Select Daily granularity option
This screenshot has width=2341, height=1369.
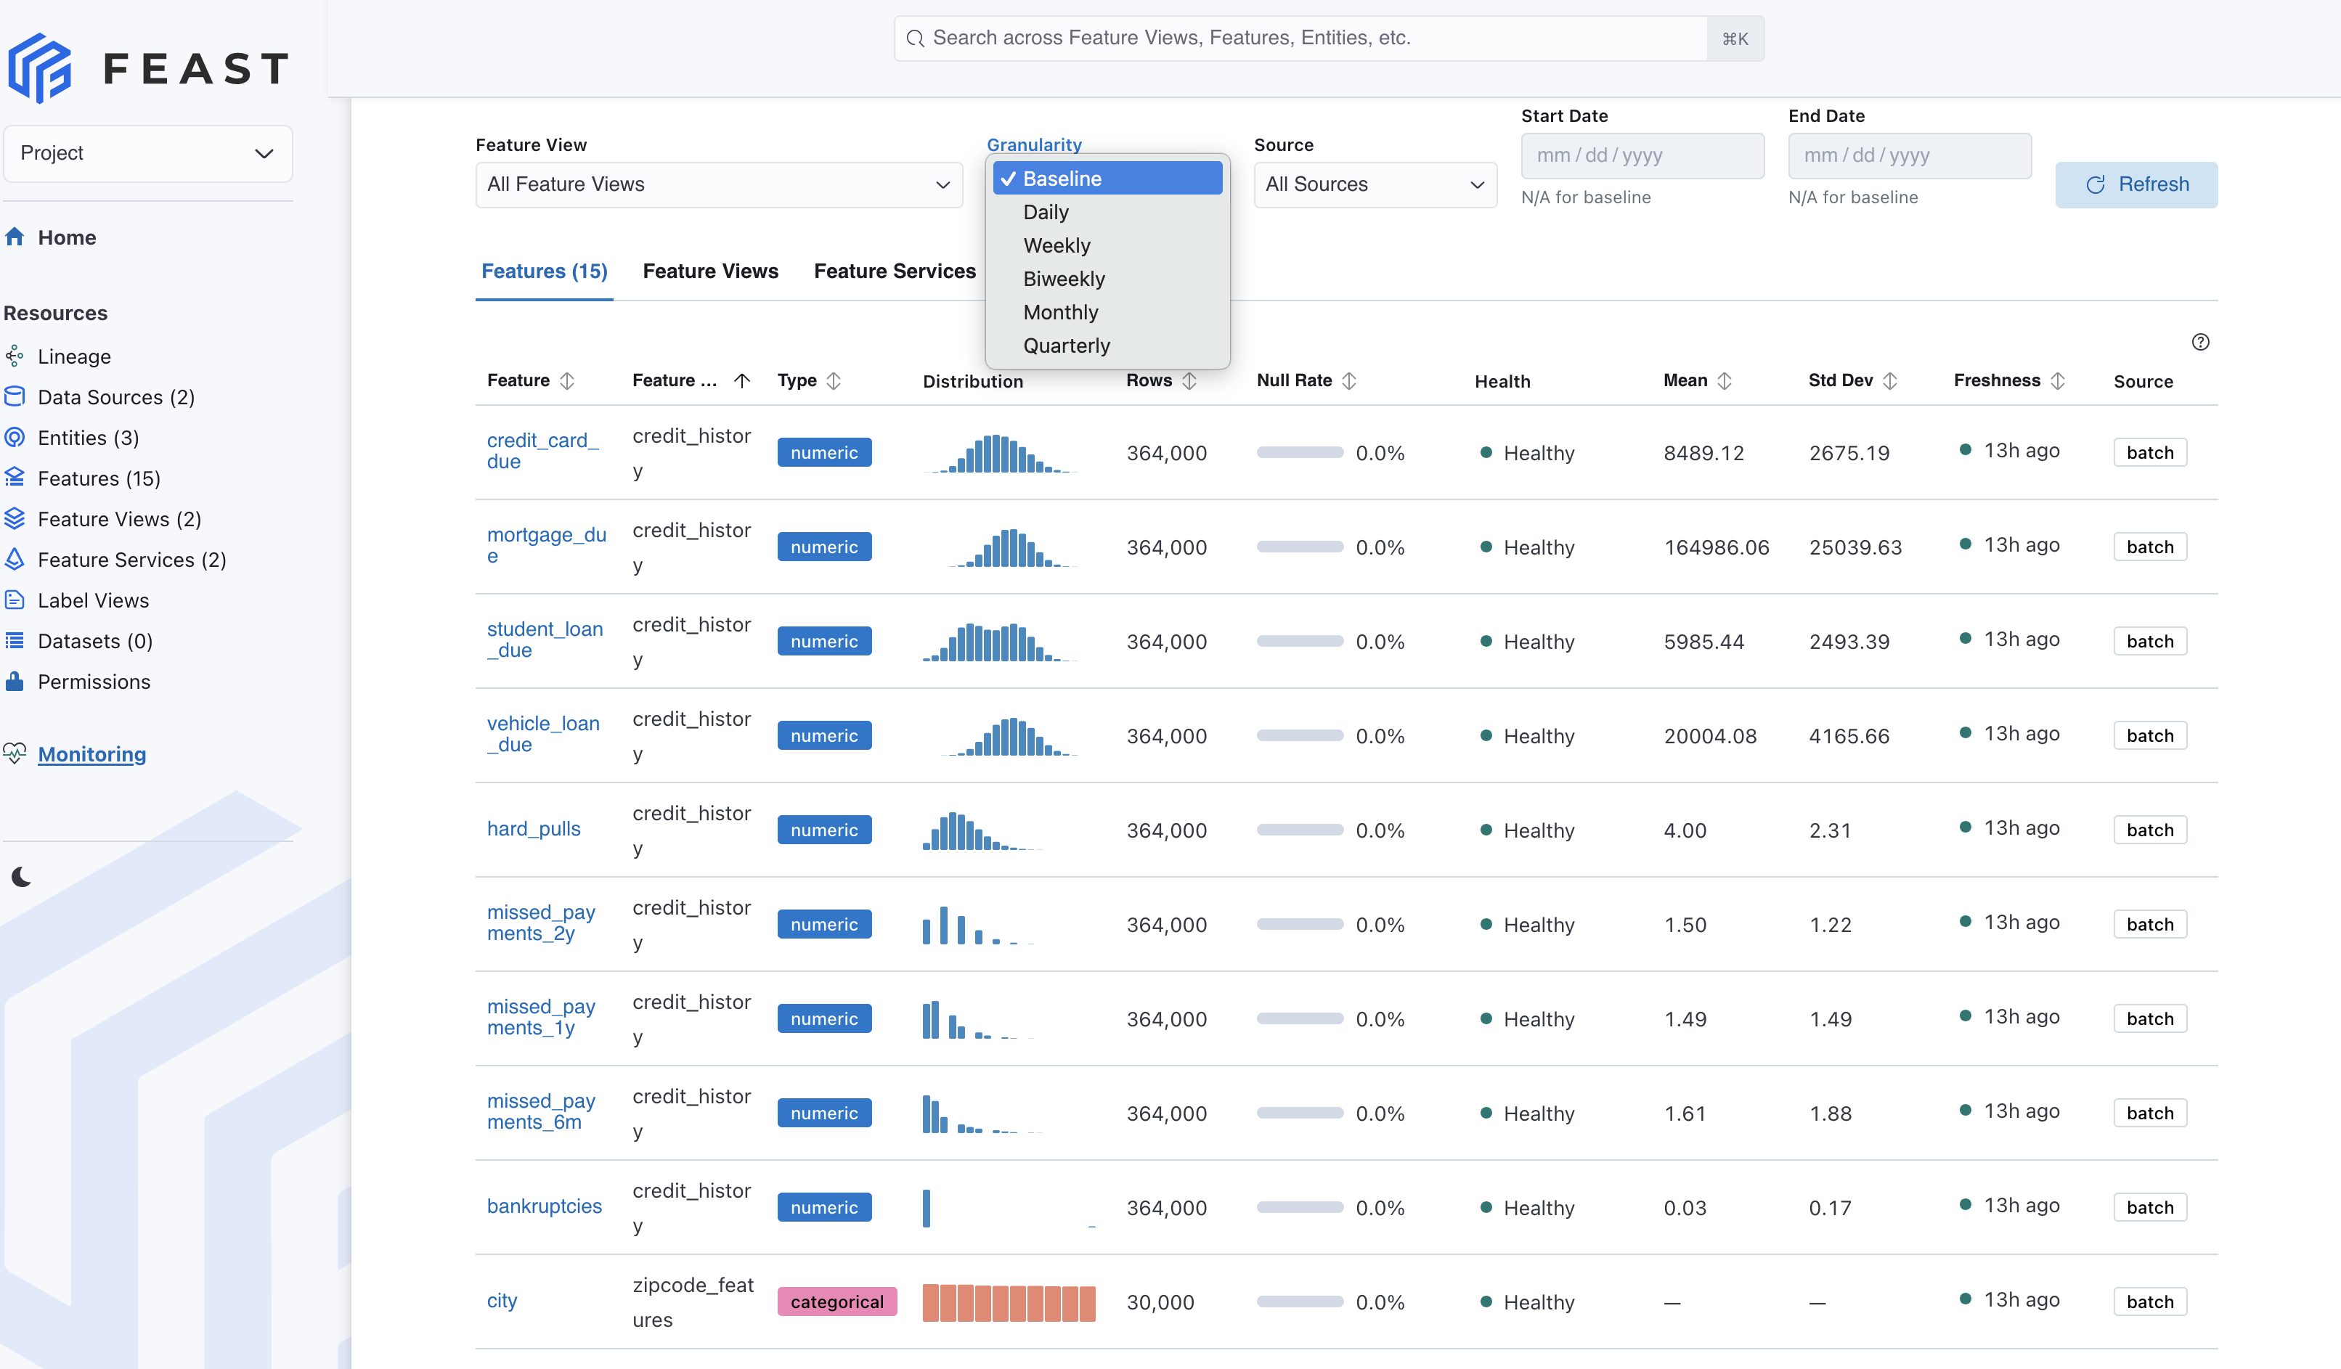pos(1107,212)
